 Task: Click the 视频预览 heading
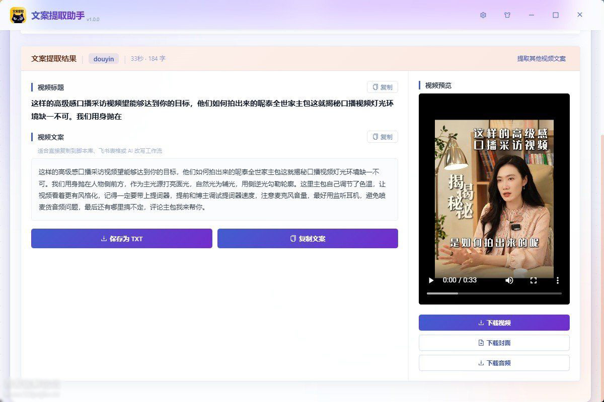438,85
